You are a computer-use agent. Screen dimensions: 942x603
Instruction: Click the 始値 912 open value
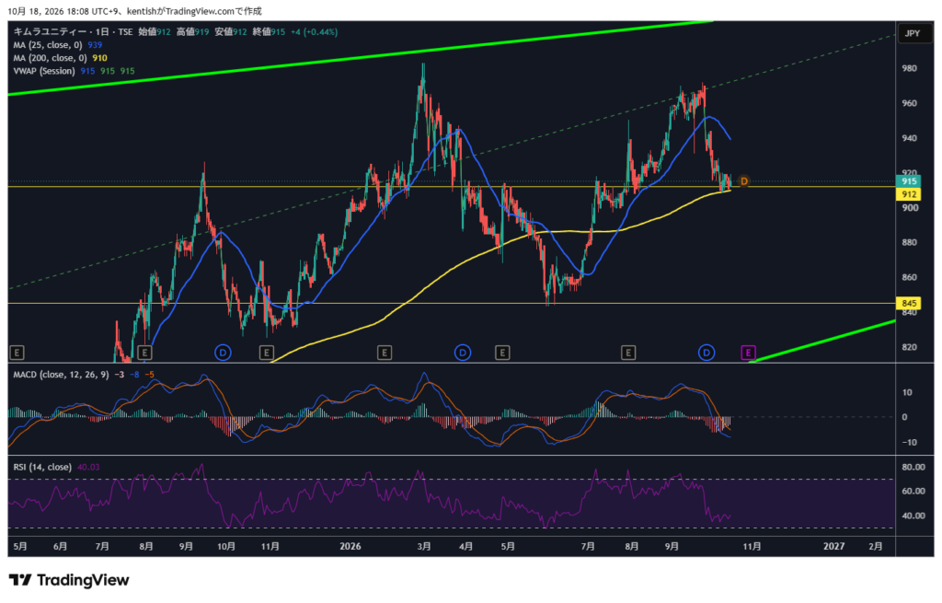point(155,32)
